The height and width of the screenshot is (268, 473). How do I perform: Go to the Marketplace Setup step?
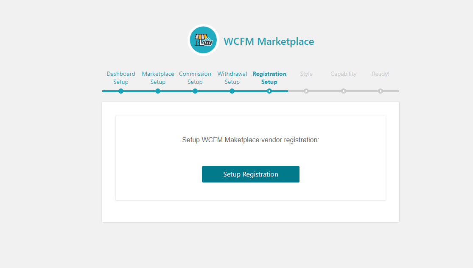pyautogui.click(x=158, y=77)
